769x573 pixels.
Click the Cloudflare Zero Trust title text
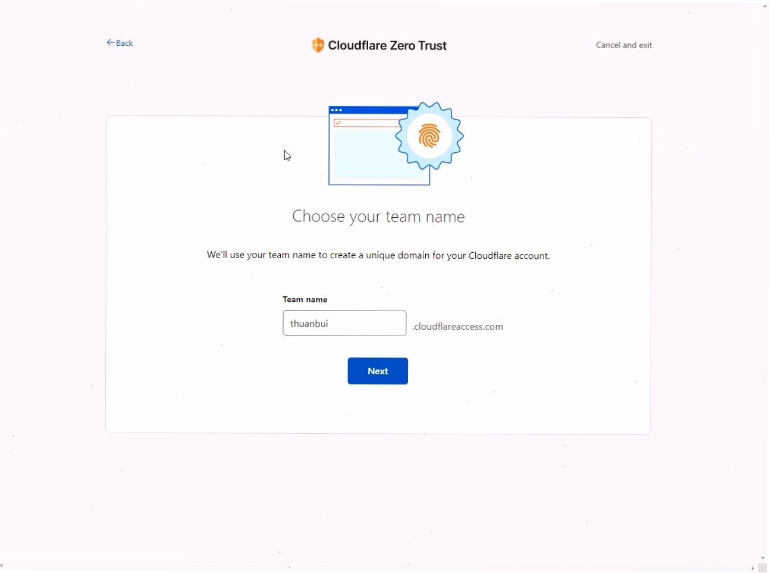(387, 46)
